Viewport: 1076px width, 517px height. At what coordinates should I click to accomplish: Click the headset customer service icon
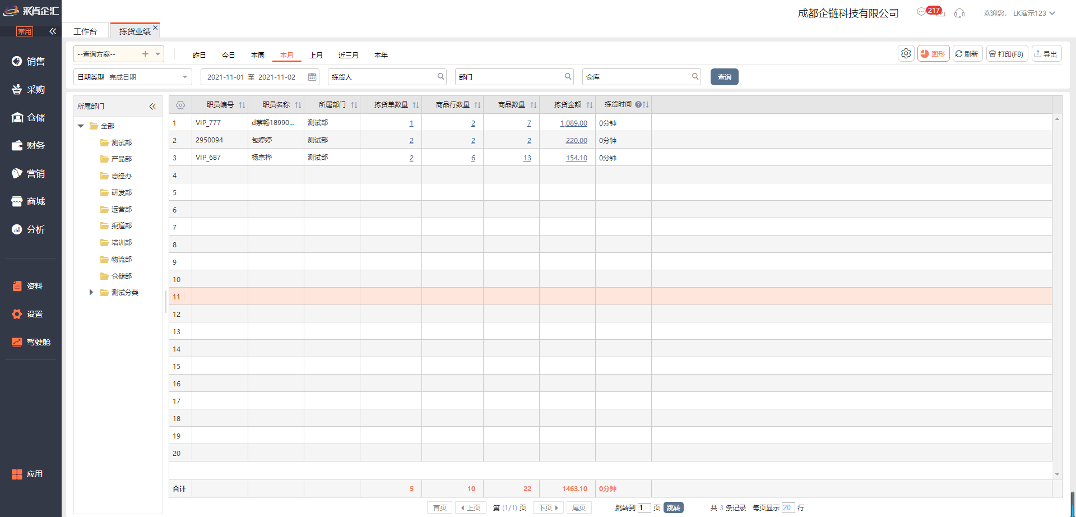click(959, 13)
